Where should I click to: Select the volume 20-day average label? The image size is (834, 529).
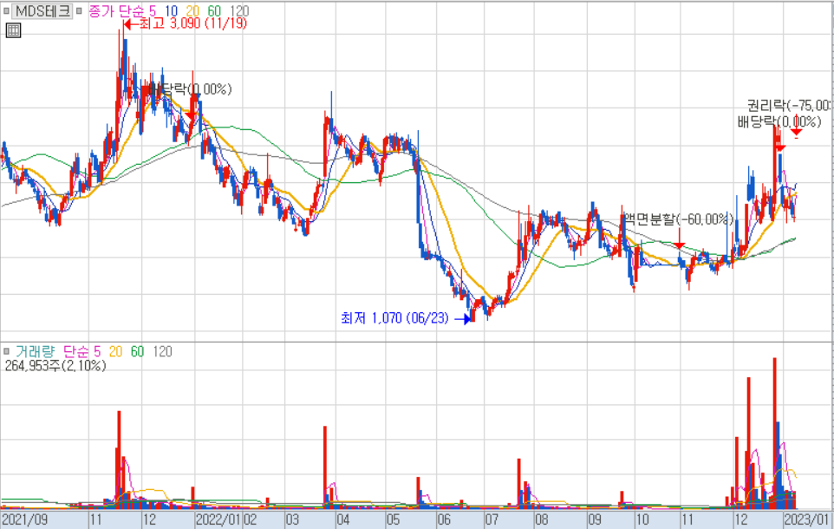coord(115,351)
